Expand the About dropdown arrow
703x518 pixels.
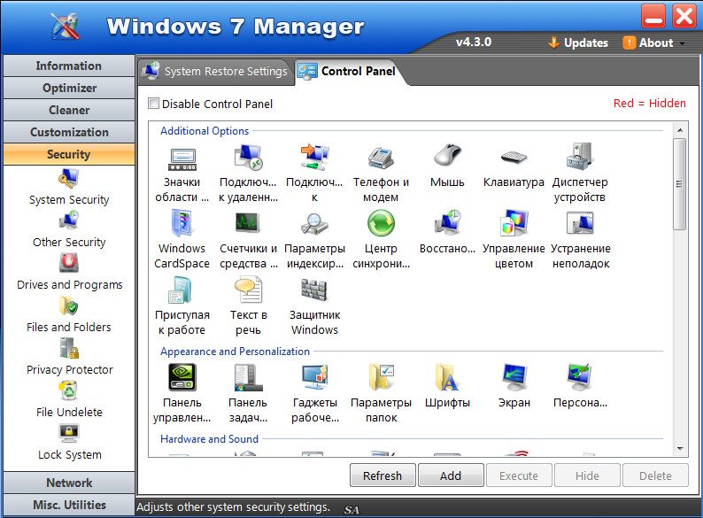tap(683, 43)
